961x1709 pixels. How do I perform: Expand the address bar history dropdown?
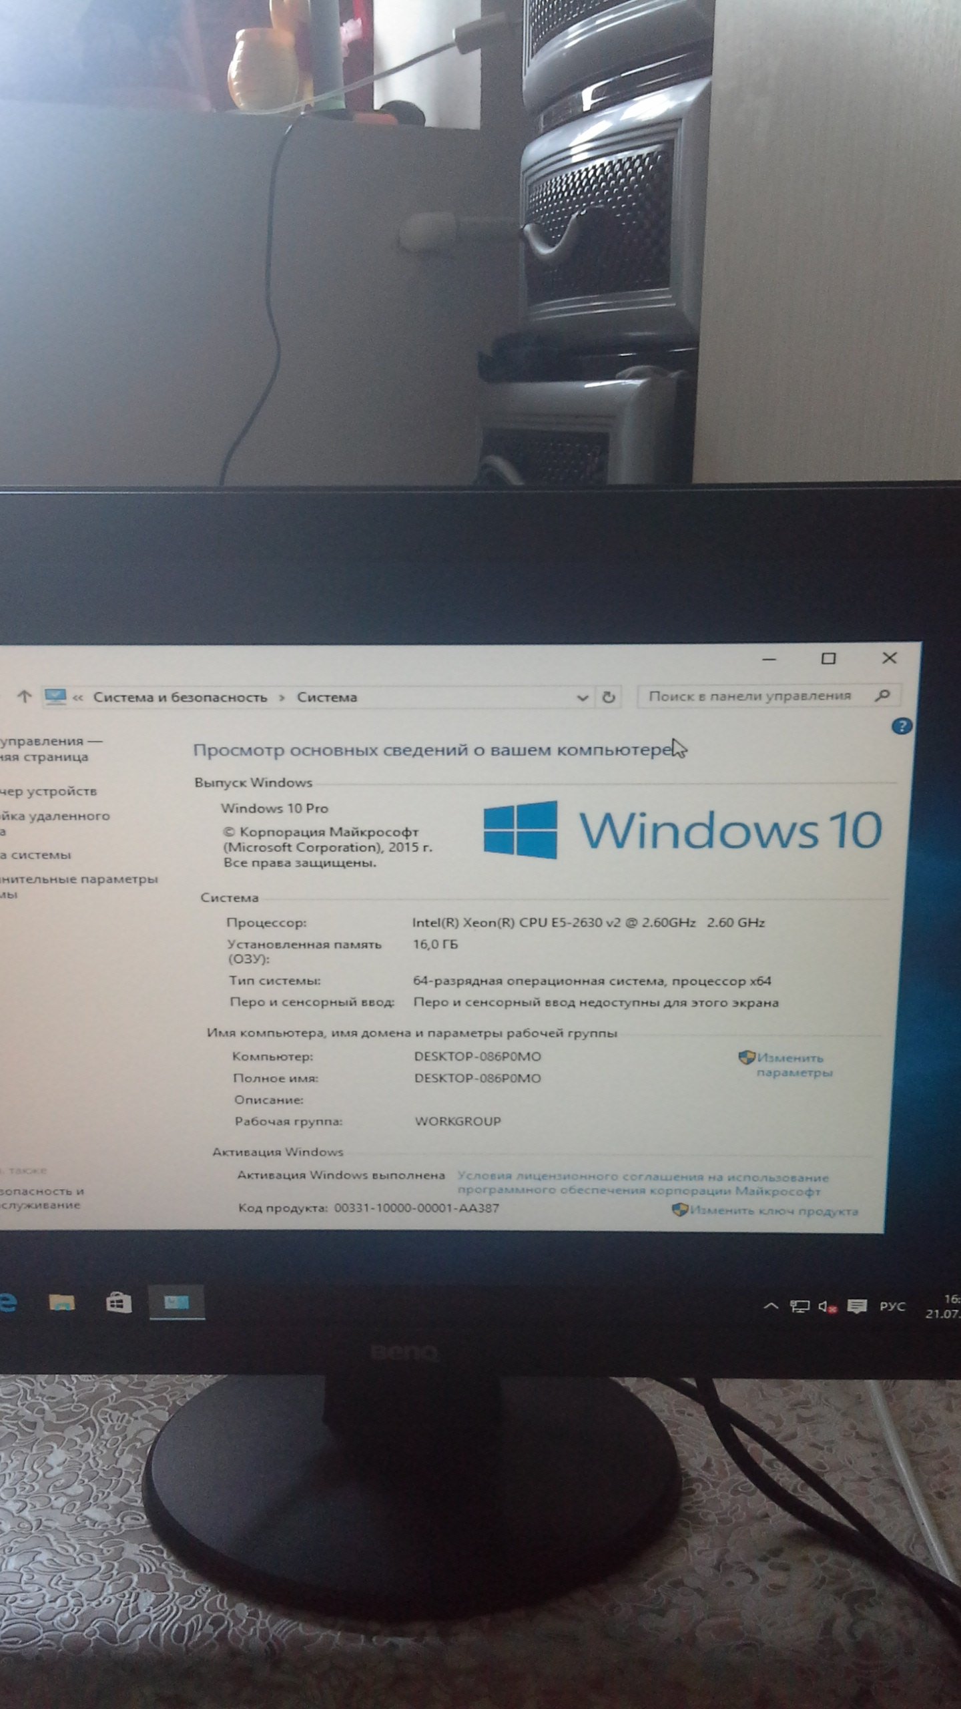[x=582, y=698]
